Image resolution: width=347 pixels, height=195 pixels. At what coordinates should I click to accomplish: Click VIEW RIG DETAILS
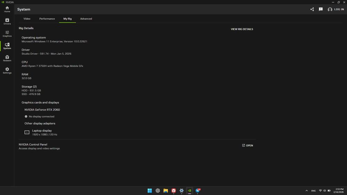click(x=242, y=29)
